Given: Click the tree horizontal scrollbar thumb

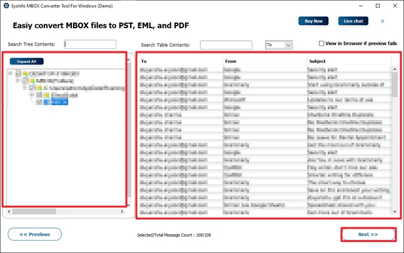Looking at the screenshot, I should 34,212.
